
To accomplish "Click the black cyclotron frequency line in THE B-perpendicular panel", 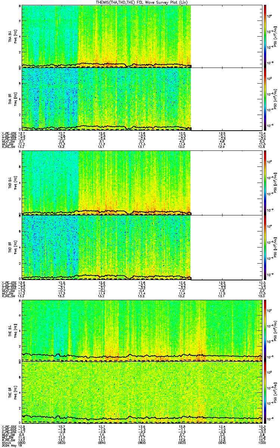I will (142, 356).
